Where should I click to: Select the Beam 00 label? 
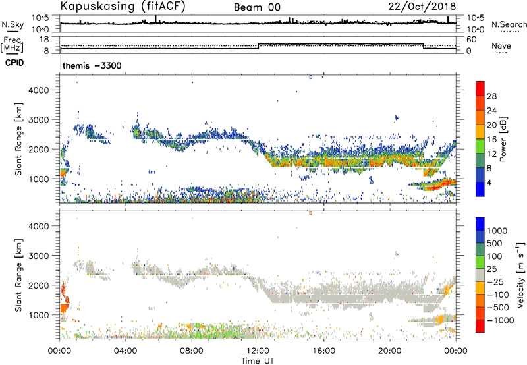coord(257,7)
